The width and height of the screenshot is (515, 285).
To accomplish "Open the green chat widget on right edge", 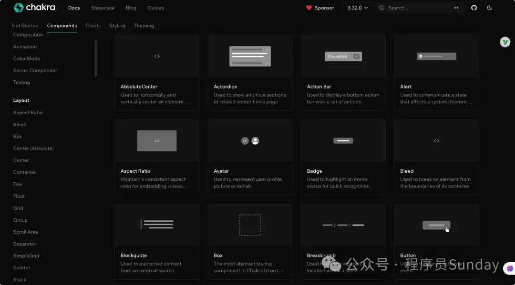I will [x=505, y=42].
